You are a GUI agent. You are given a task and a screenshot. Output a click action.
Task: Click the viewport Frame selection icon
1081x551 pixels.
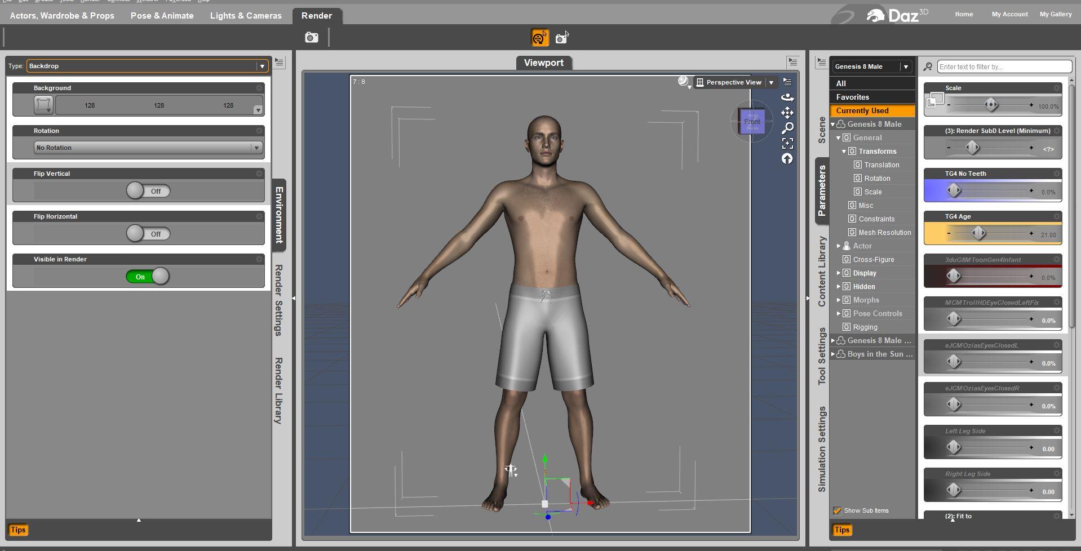pos(787,143)
